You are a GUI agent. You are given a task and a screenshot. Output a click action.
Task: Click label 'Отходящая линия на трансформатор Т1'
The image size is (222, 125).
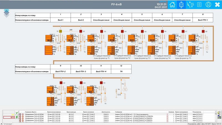tap(102, 57)
